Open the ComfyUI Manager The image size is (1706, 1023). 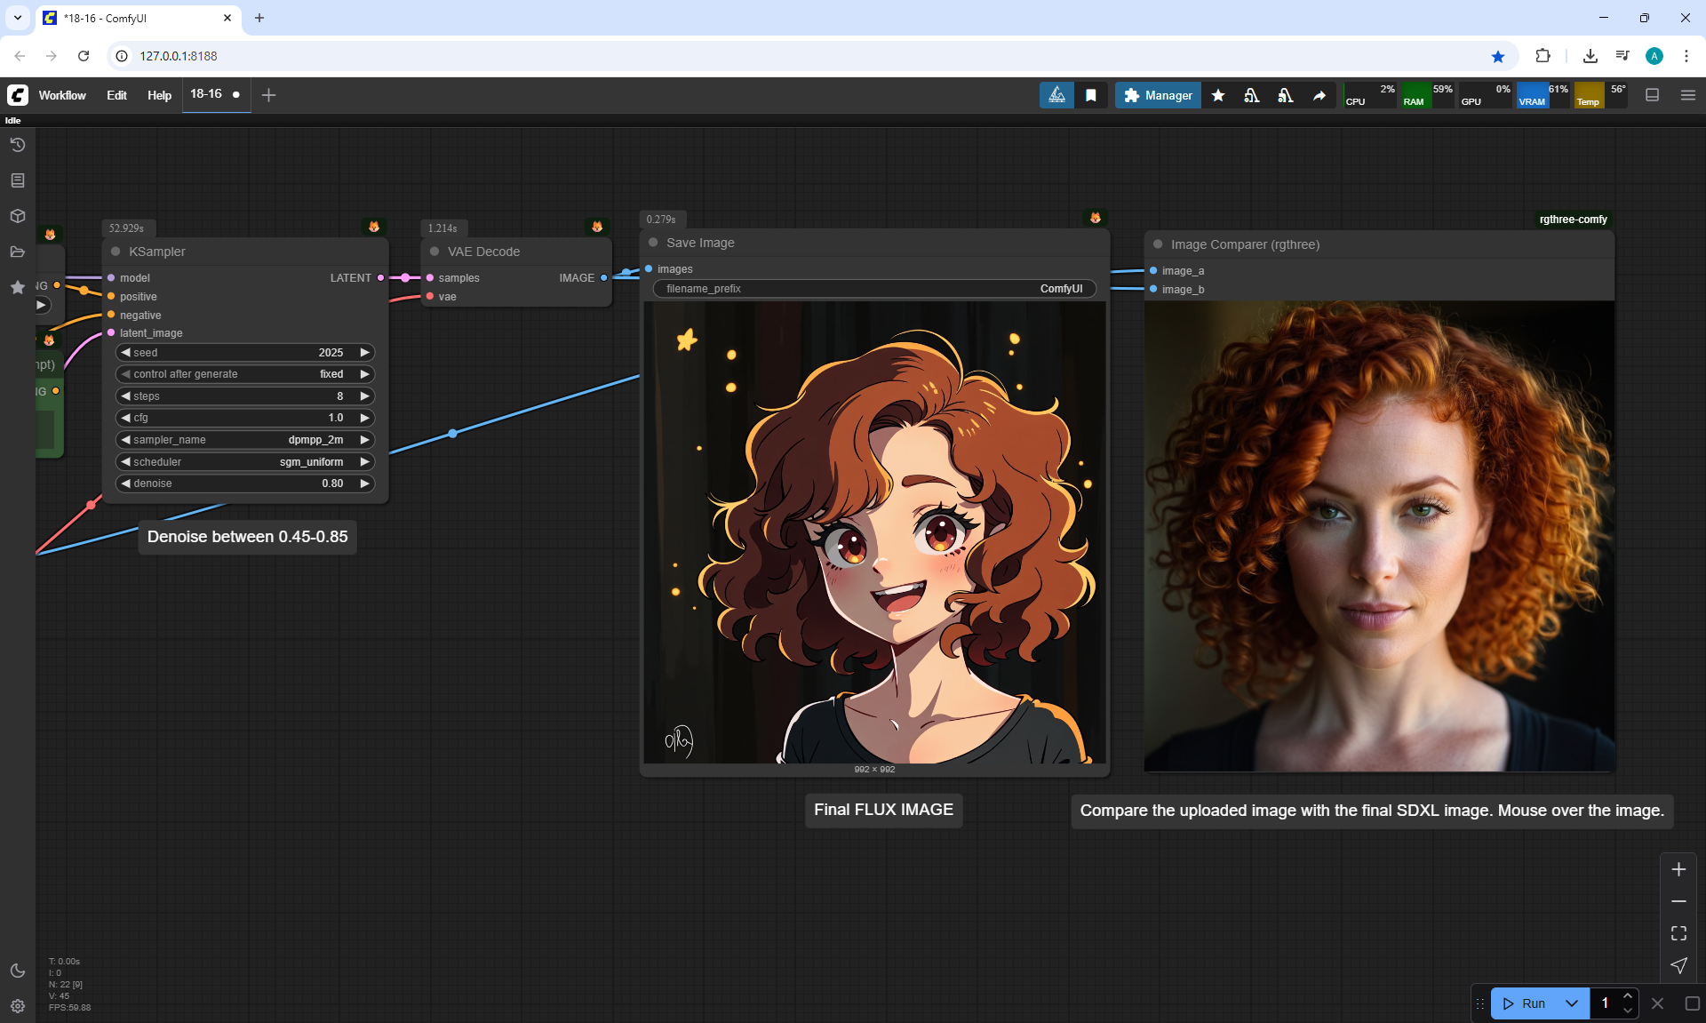click(x=1158, y=95)
